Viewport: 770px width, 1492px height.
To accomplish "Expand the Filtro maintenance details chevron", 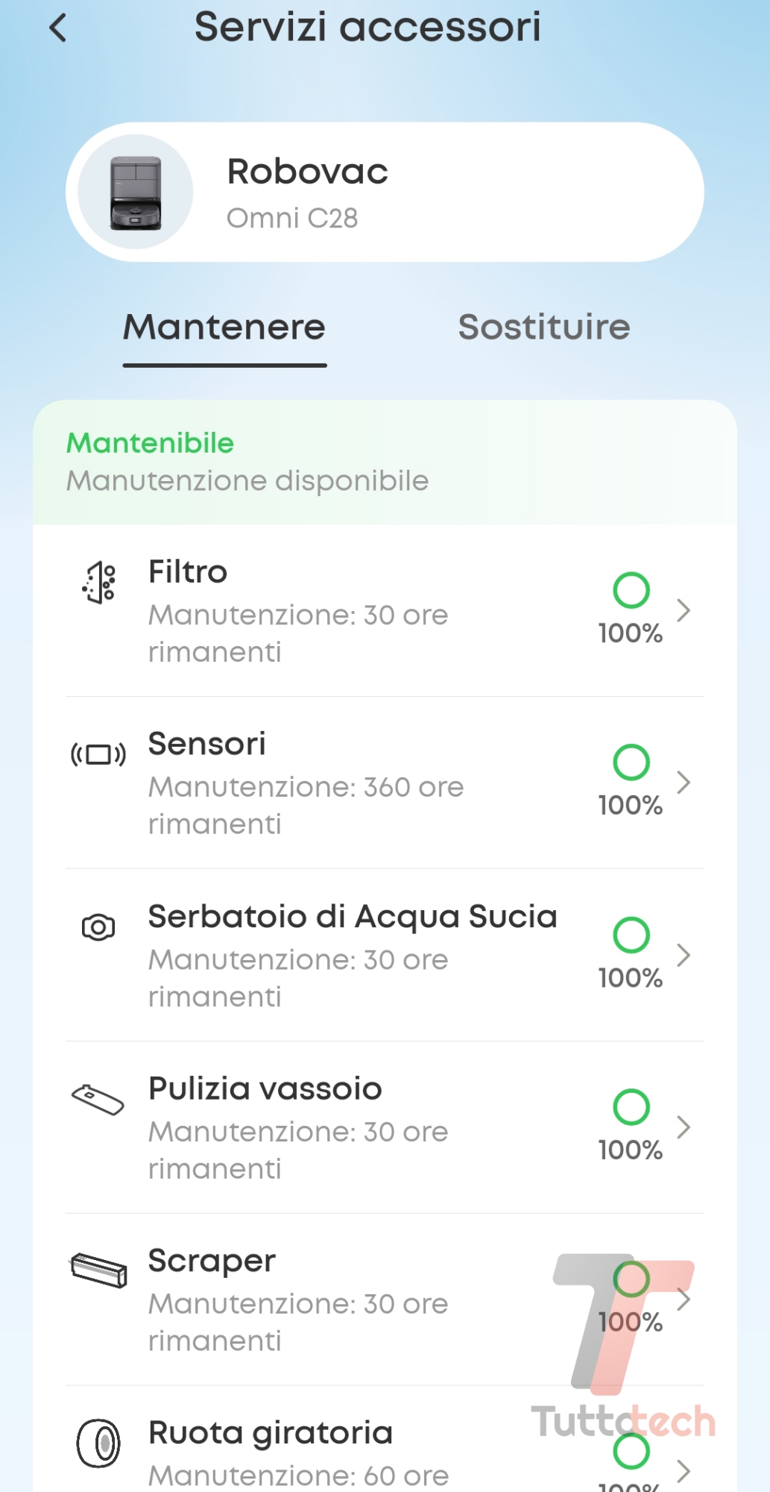I will point(684,611).
